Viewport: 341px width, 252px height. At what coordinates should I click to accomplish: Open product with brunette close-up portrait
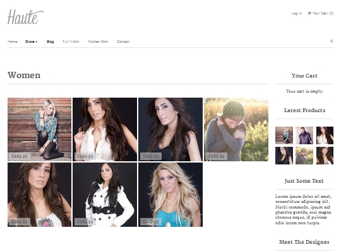tap(39, 195)
